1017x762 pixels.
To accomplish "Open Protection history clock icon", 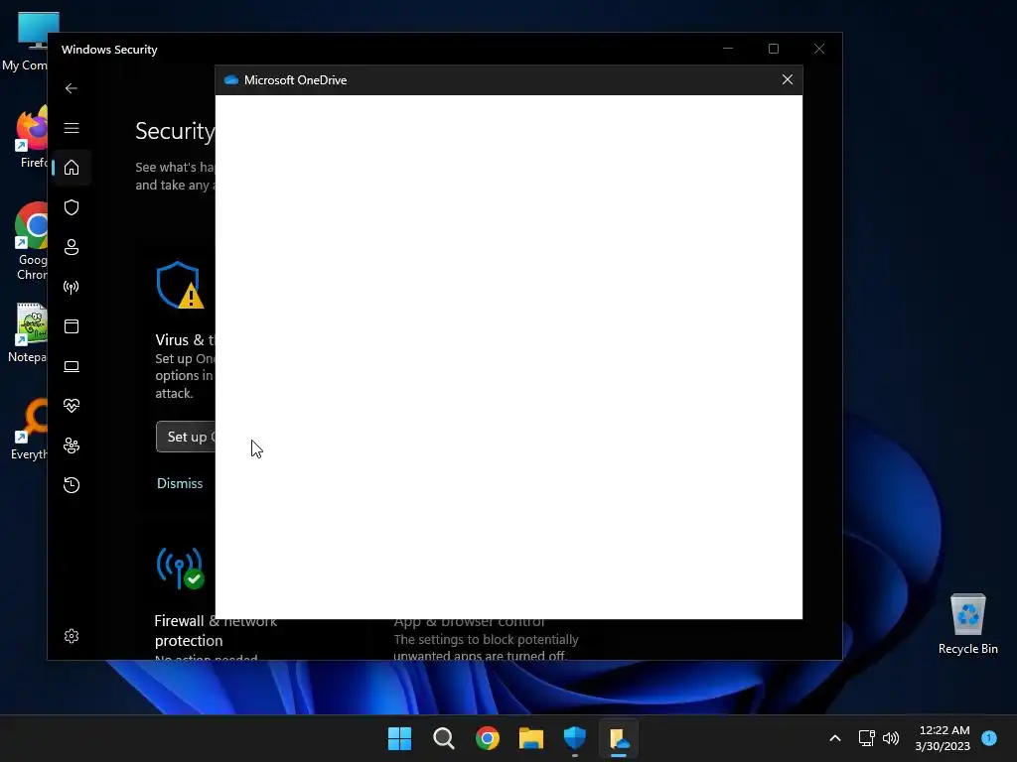I will pyautogui.click(x=72, y=485).
